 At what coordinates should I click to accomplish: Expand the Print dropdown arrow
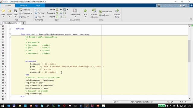tap(28, 17)
